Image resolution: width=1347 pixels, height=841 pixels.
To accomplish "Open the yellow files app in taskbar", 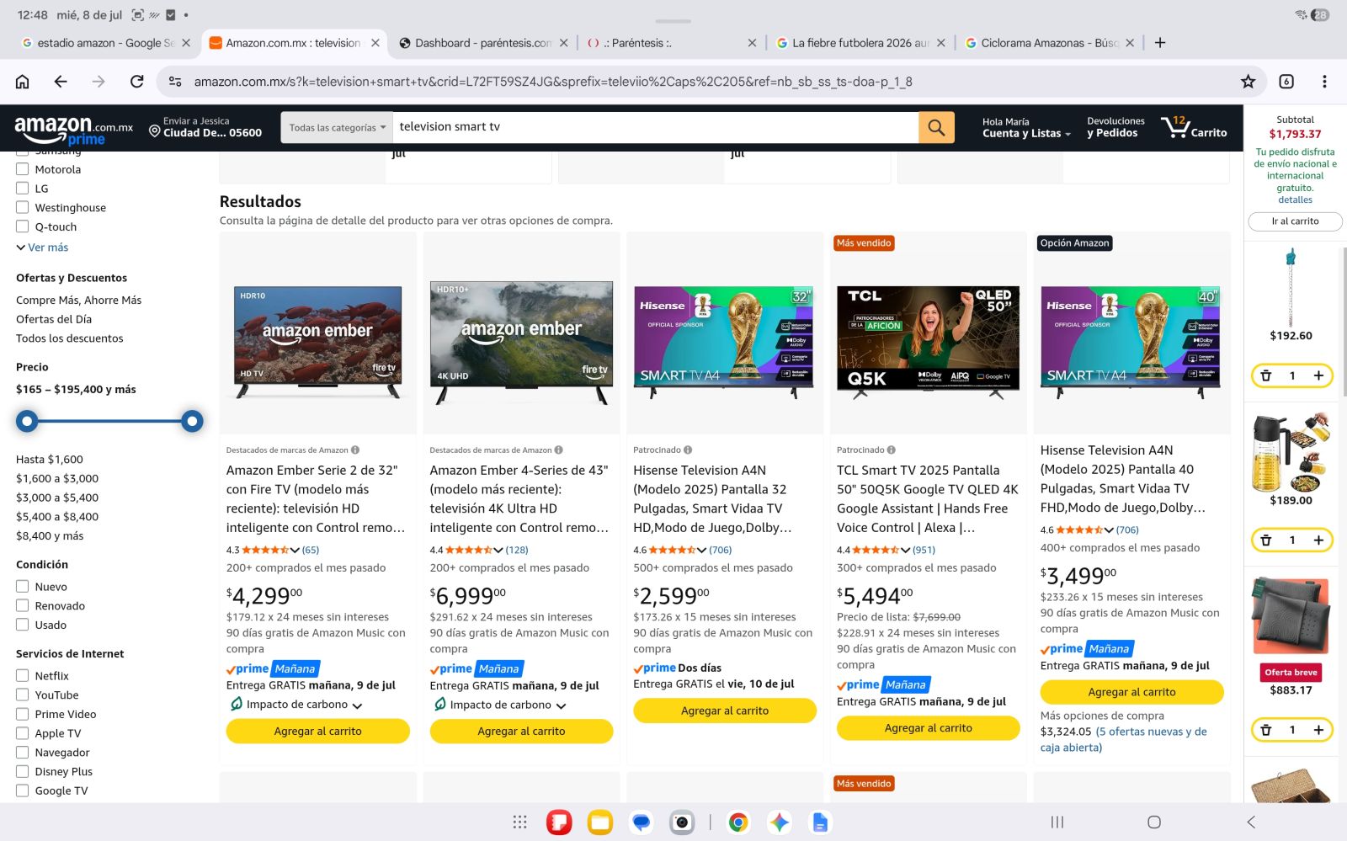I will [x=600, y=822].
